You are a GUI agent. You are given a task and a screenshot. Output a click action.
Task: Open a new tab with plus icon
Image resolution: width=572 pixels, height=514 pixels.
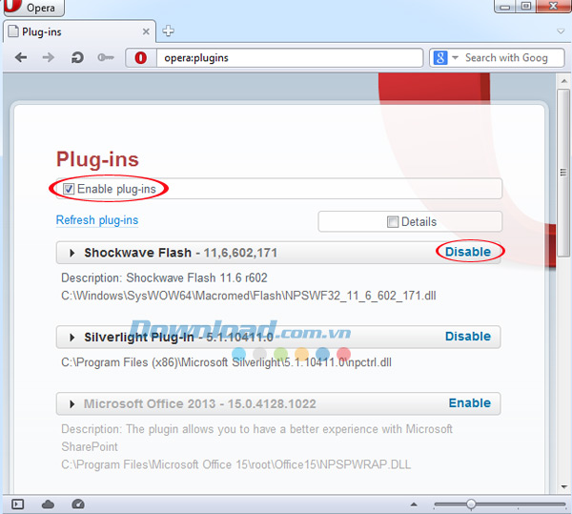[x=168, y=31]
